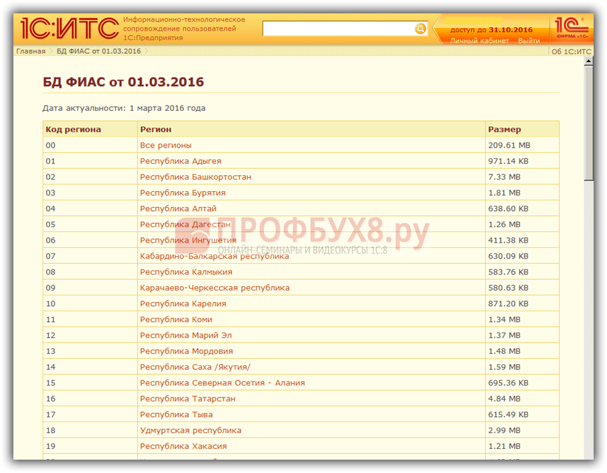Open the Все регионы download link

(165, 145)
